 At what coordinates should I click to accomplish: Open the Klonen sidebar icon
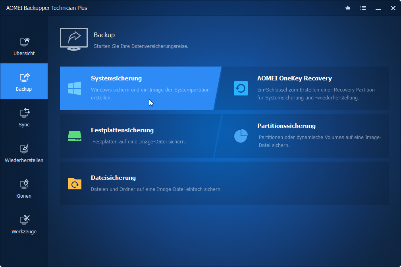point(25,184)
